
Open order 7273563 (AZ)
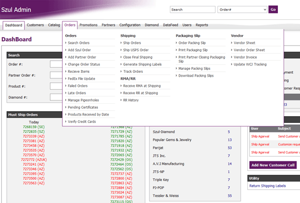coord(33,183)
